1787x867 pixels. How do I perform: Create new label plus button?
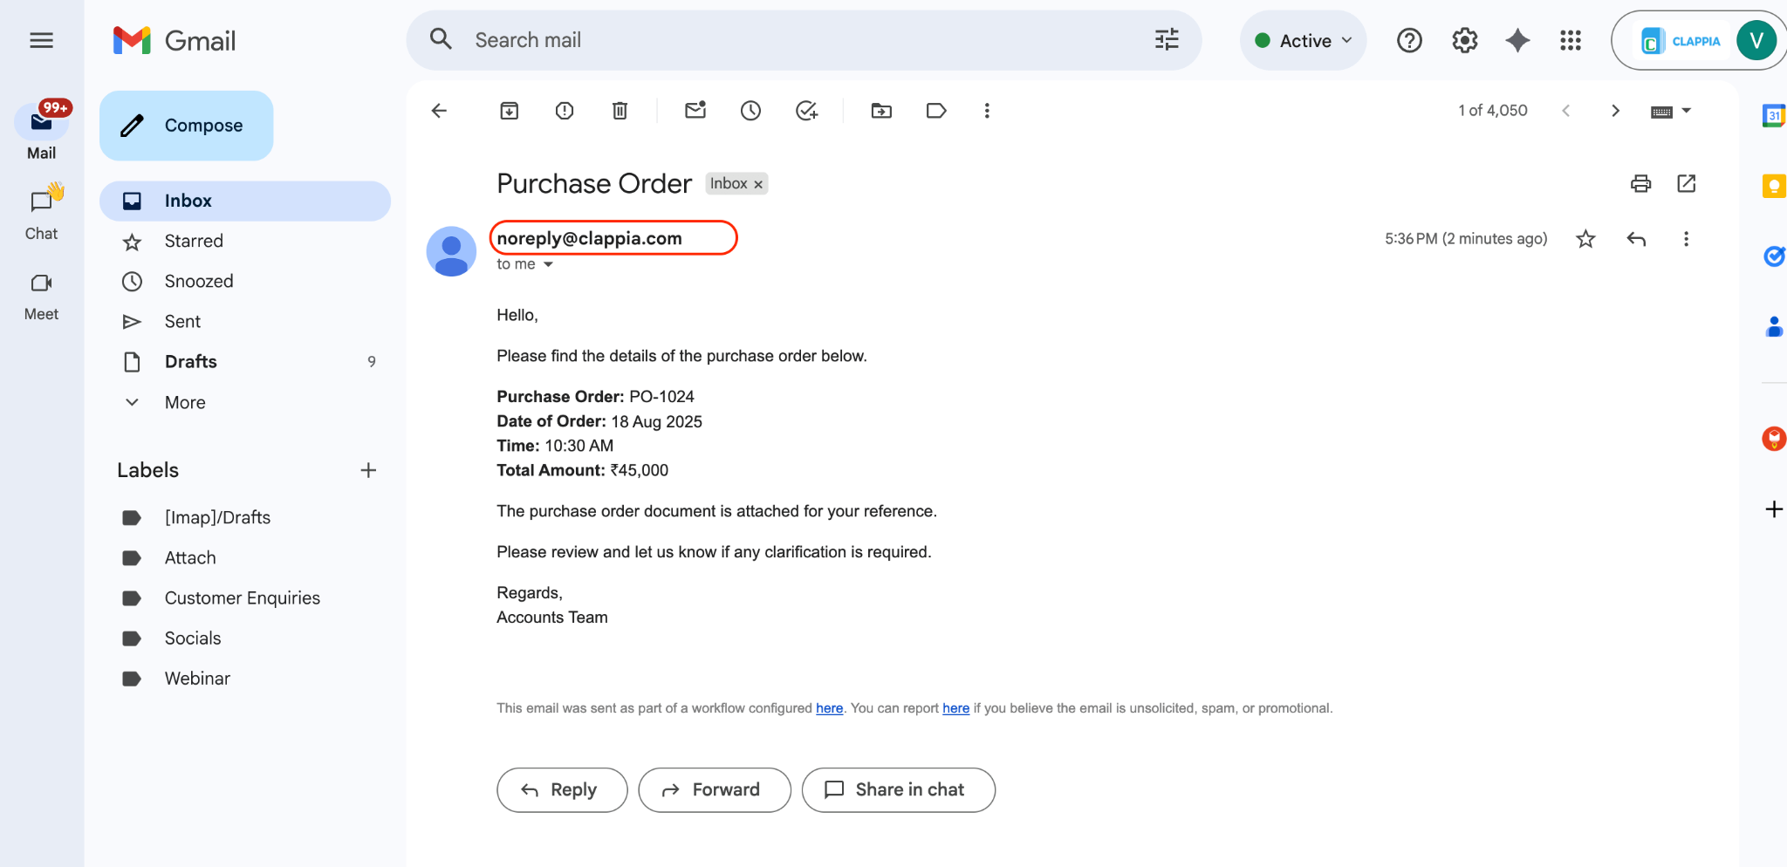click(368, 470)
